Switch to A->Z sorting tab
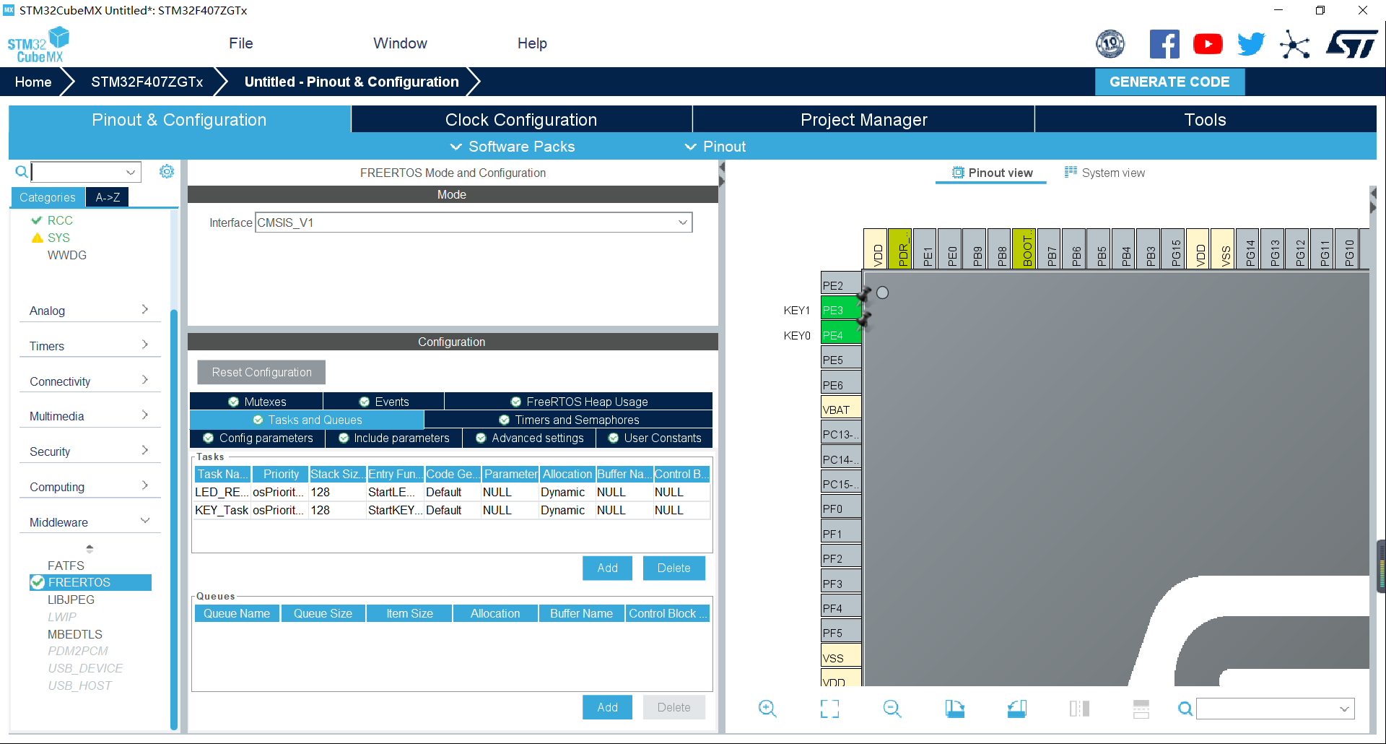The width and height of the screenshot is (1386, 744). click(108, 197)
